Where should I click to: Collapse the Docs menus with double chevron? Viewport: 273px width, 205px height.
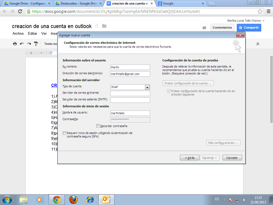click(x=258, y=44)
